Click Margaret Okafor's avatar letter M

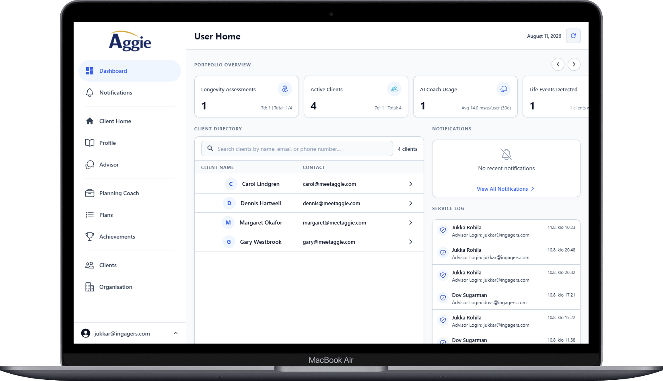(228, 222)
